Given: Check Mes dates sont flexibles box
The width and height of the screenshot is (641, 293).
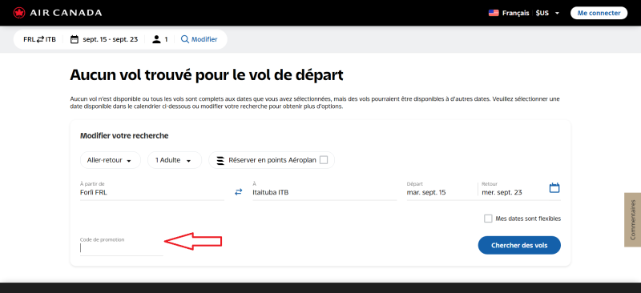Looking at the screenshot, I should click(x=488, y=219).
